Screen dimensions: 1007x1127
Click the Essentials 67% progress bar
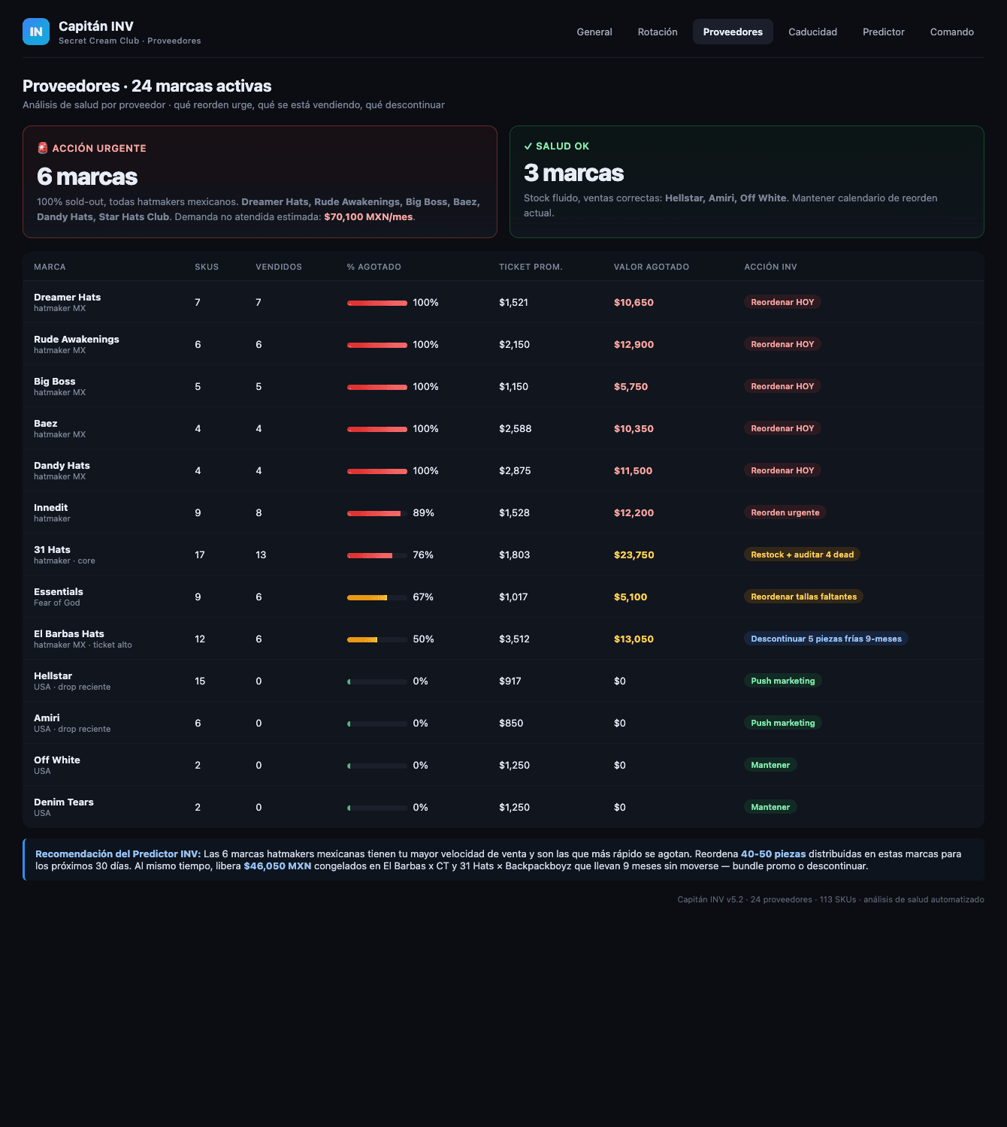pyautogui.click(x=377, y=597)
